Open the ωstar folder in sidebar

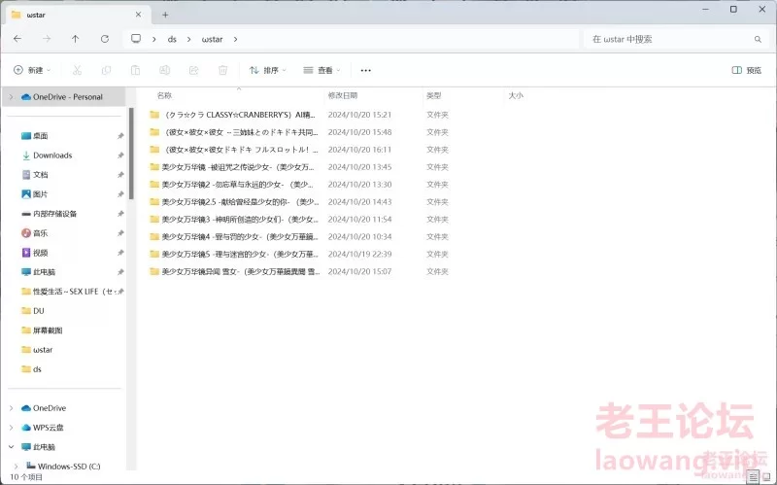click(43, 350)
